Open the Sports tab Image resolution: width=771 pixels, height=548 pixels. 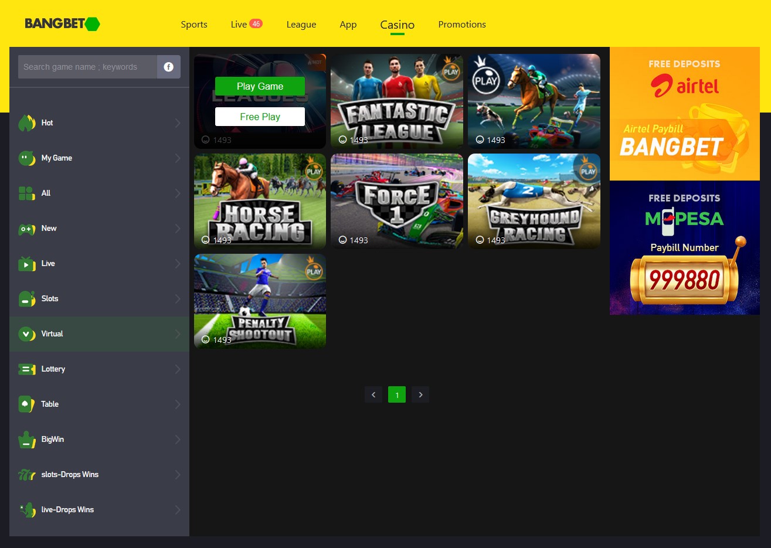pos(194,25)
